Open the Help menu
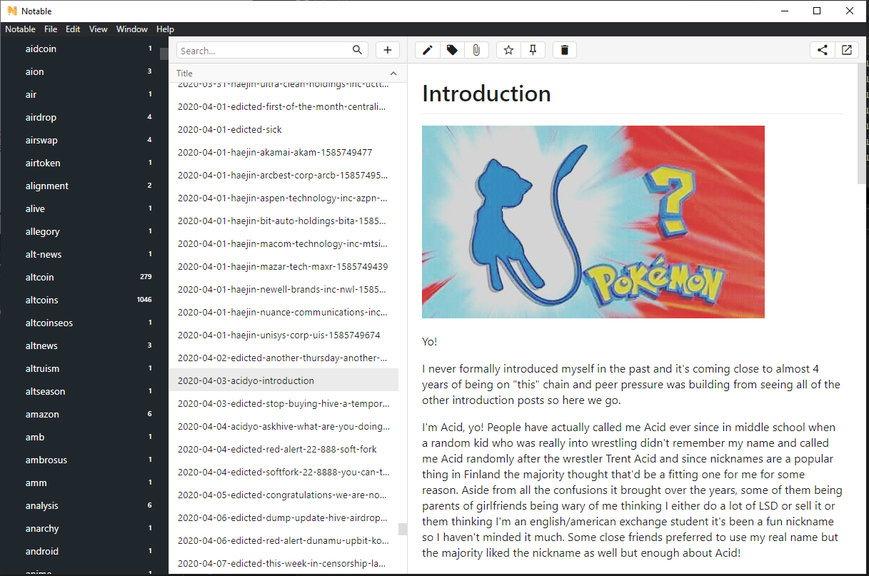This screenshot has height=576, width=869. click(x=165, y=29)
